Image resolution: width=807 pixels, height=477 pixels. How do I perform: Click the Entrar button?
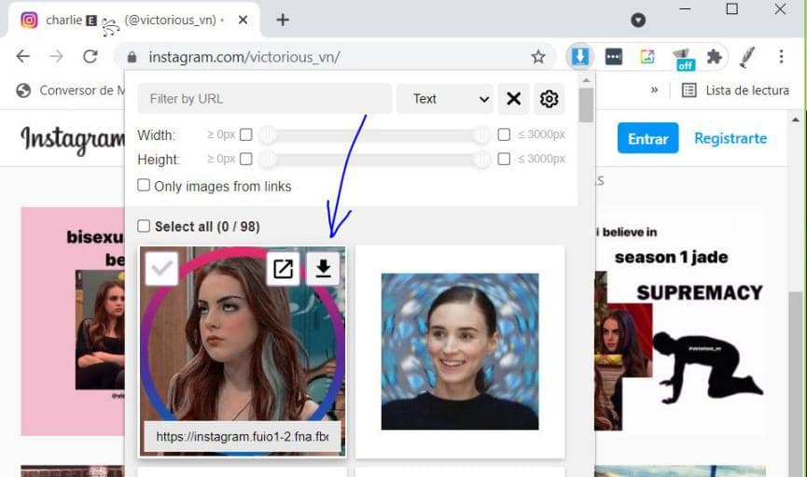[647, 138]
